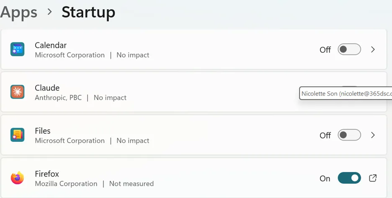Image resolution: width=392 pixels, height=198 pixels.
Task: Click the Files app icon
Action: (17, 135)
